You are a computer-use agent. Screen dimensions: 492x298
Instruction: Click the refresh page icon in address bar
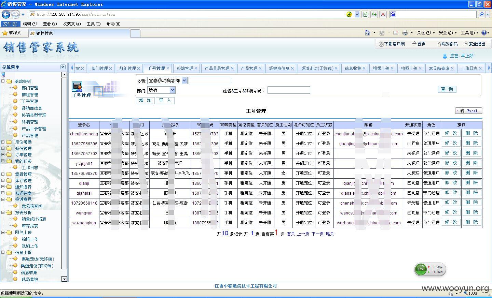[374, 14]
